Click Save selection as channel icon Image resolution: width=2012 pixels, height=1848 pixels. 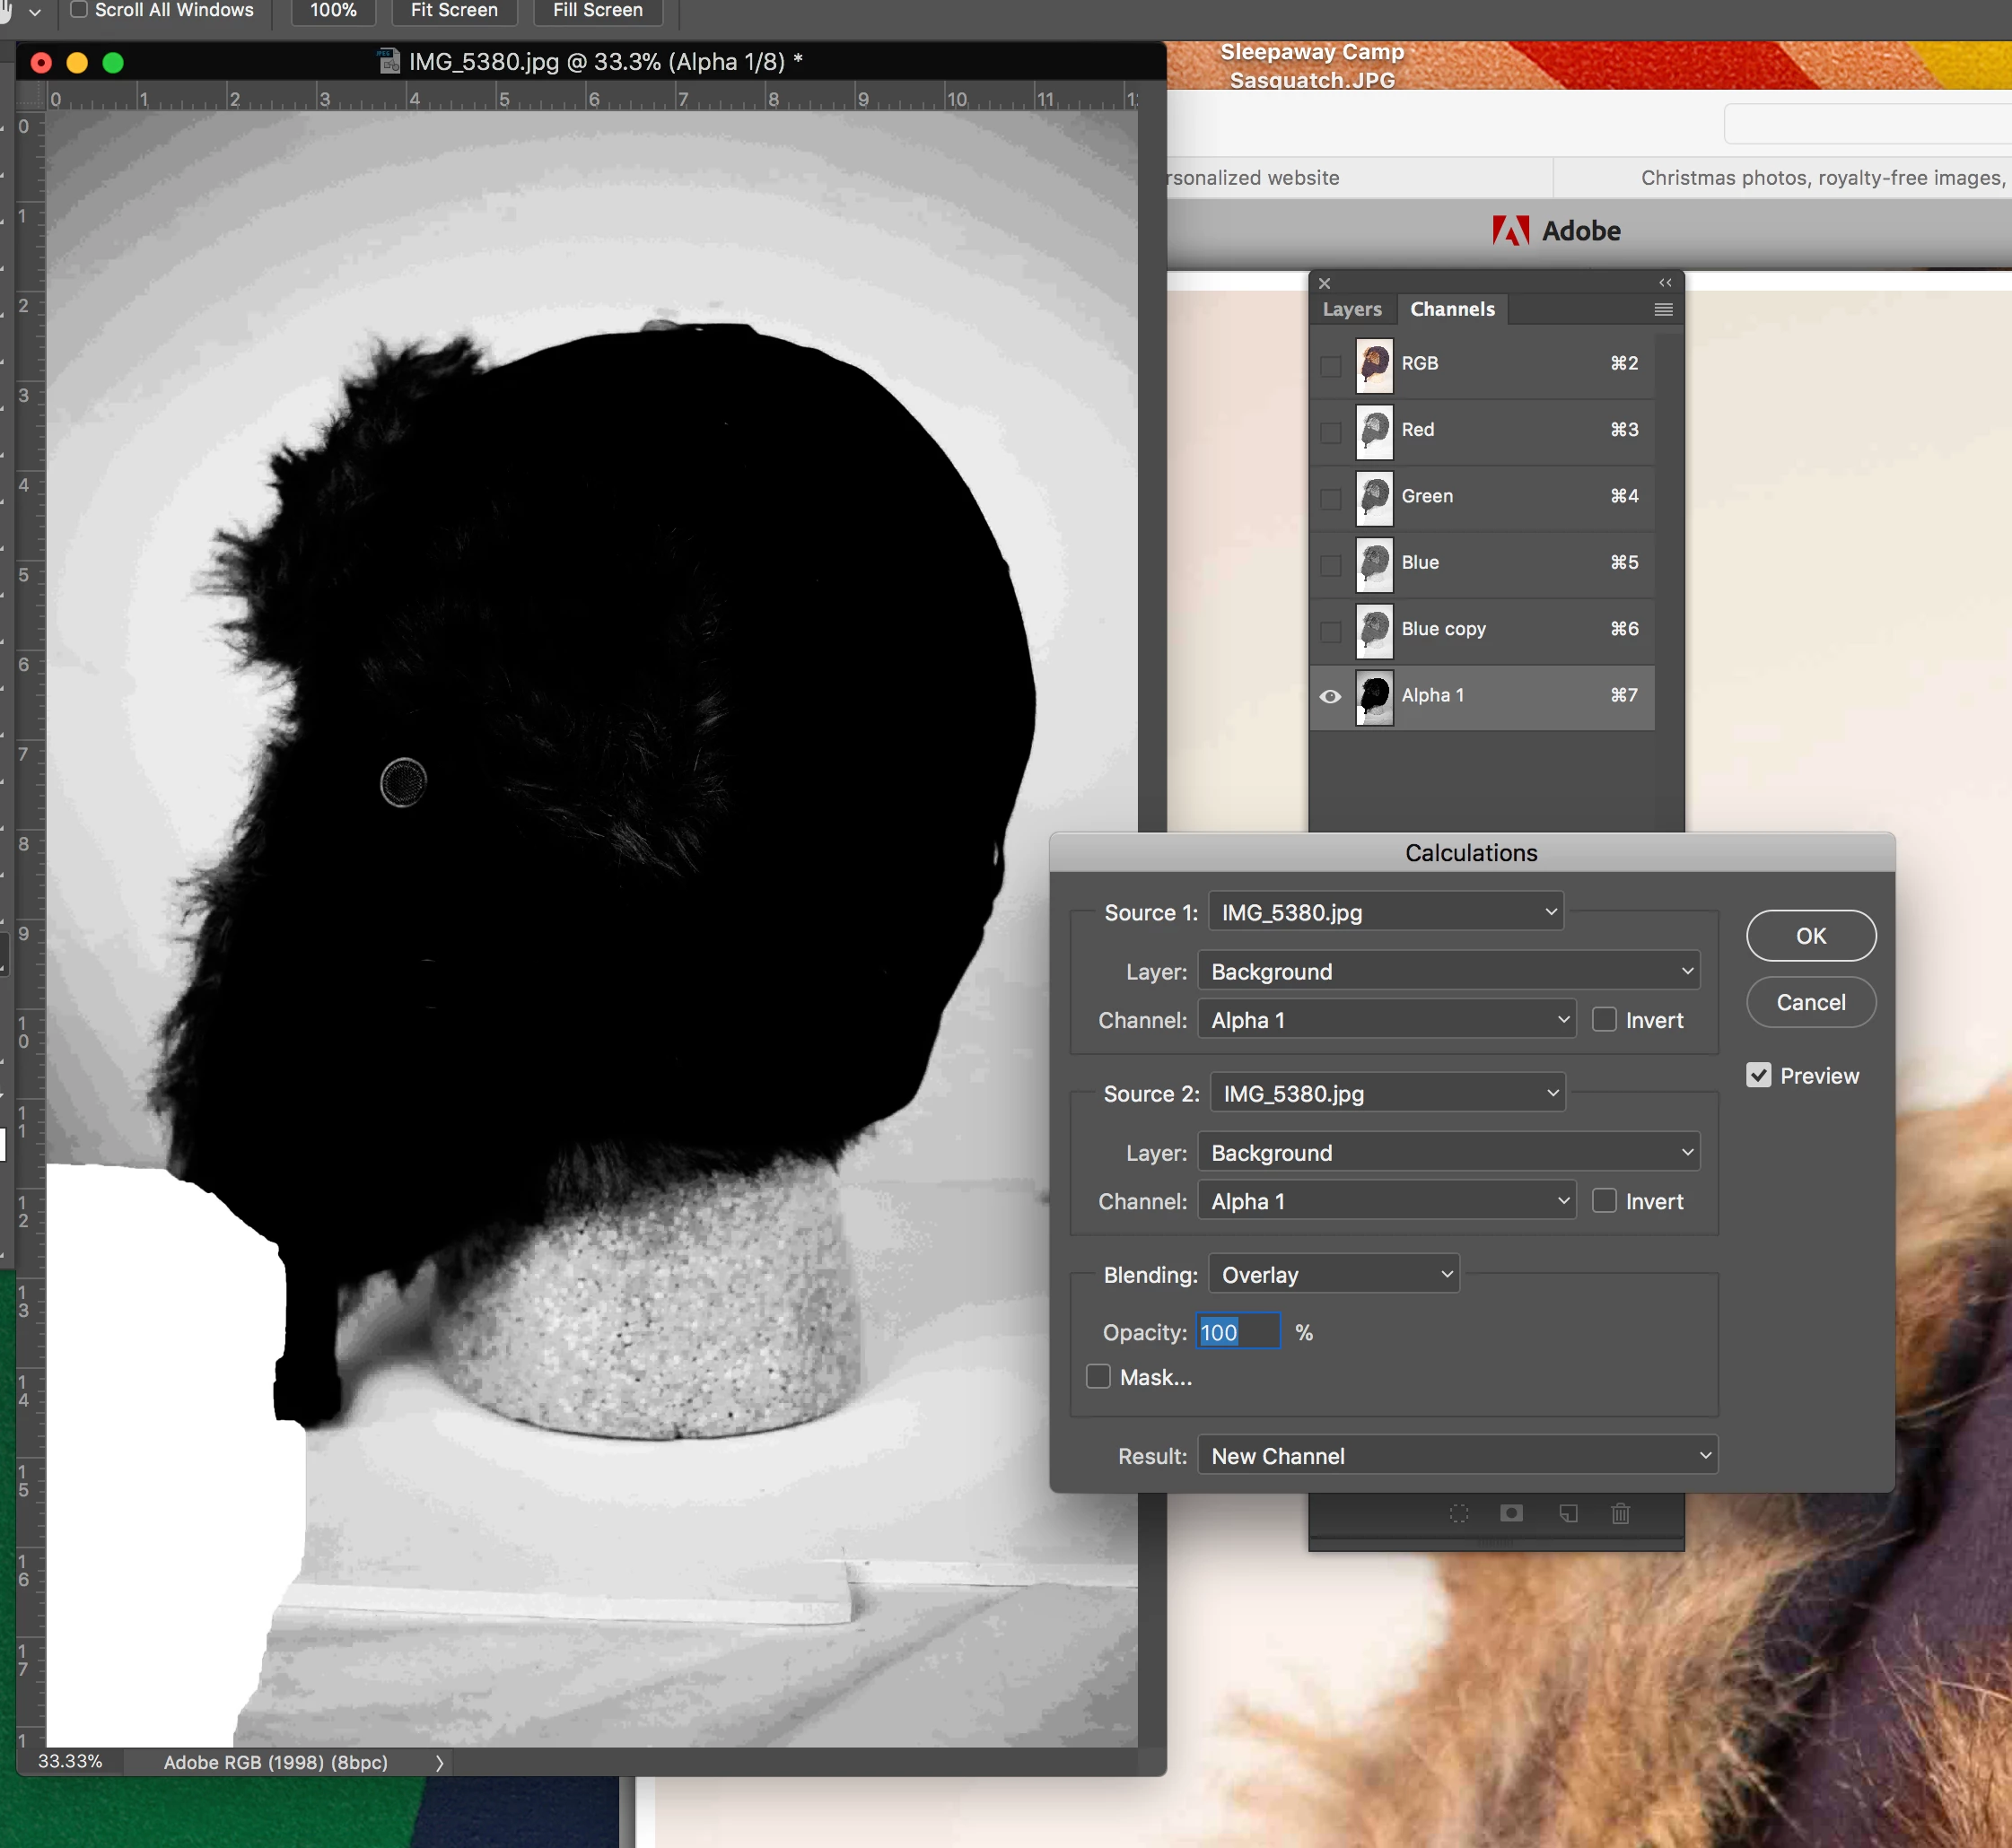1512,1513
